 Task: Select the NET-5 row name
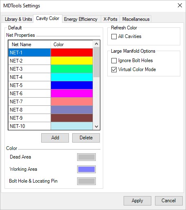tap(29, 85)
